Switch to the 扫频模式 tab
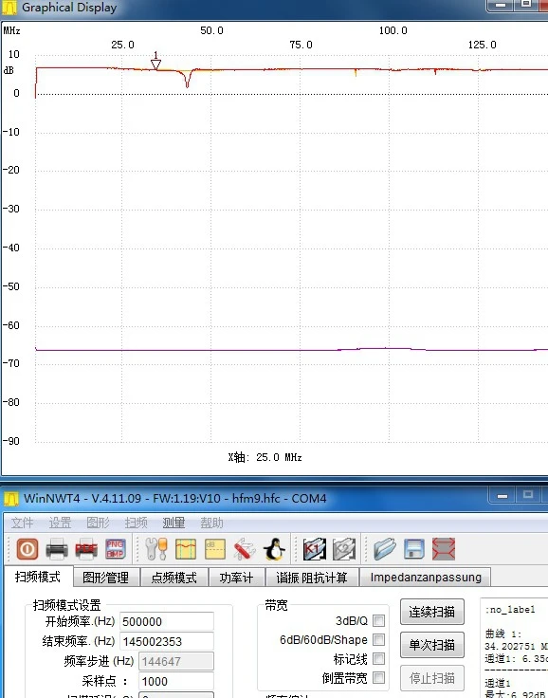Screen dimensions: 548x698 (38, 577)
